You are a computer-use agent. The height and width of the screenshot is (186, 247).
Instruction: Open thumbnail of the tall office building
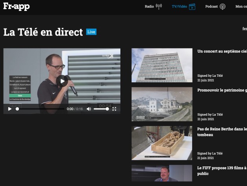(162, 65)
